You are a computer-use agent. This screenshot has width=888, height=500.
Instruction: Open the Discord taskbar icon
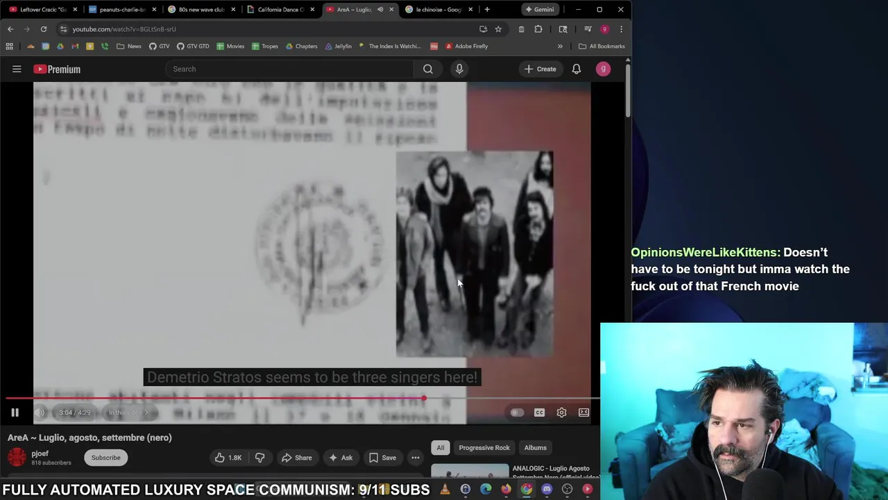(x=547, y=490)
